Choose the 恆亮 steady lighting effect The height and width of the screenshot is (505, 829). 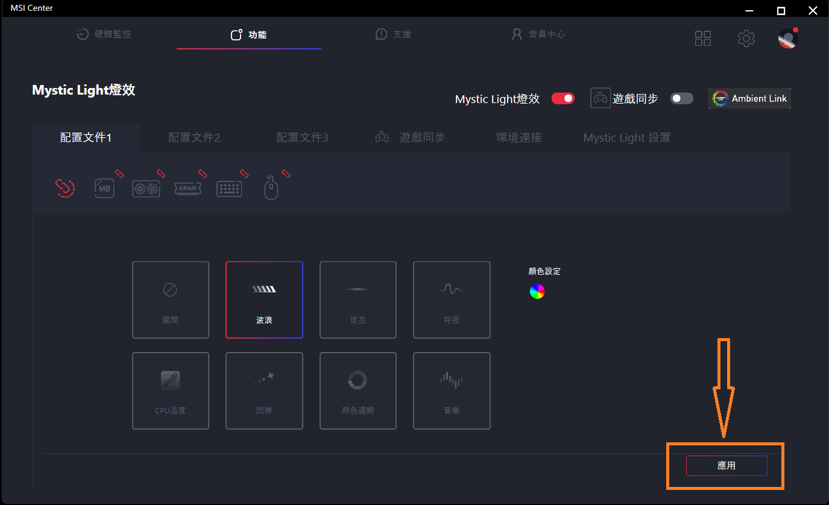[358, 300]
